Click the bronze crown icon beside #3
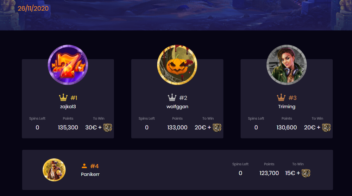The width and height of the screenshot is (352, 196). coord(281,97)
